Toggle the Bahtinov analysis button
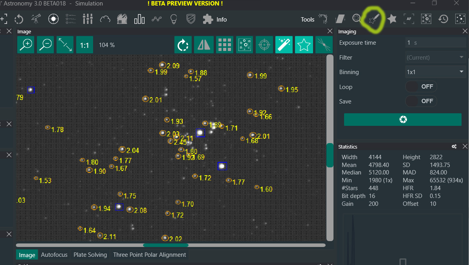This screenshot has width=469, height=265. click(322, 45)
